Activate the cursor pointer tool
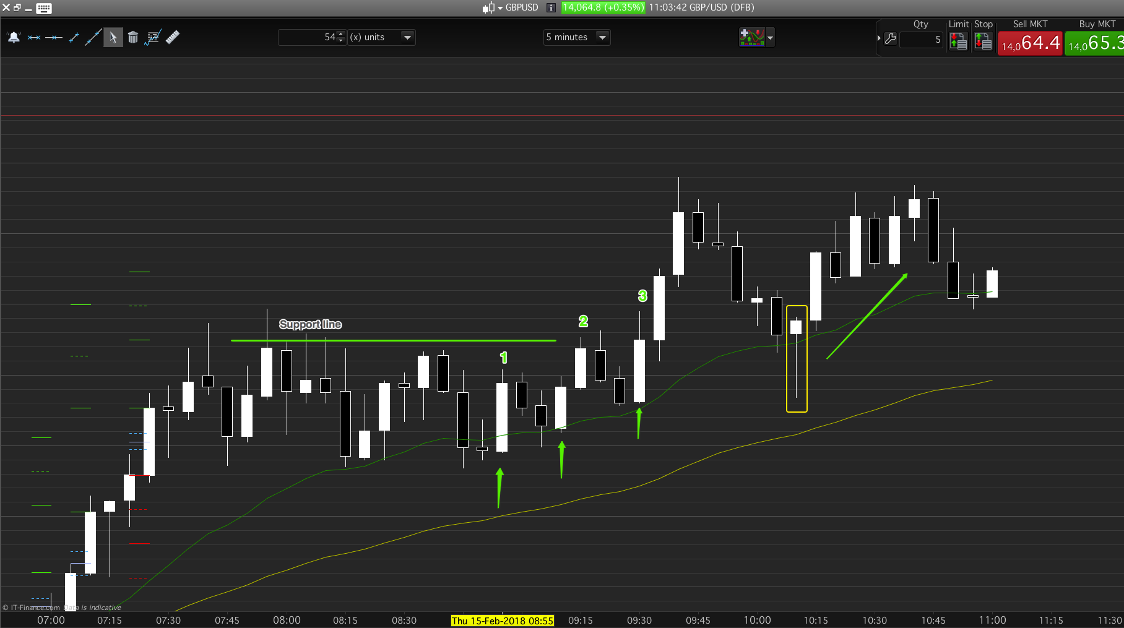This screenshot has height=628, width=1124. (113, 38)
